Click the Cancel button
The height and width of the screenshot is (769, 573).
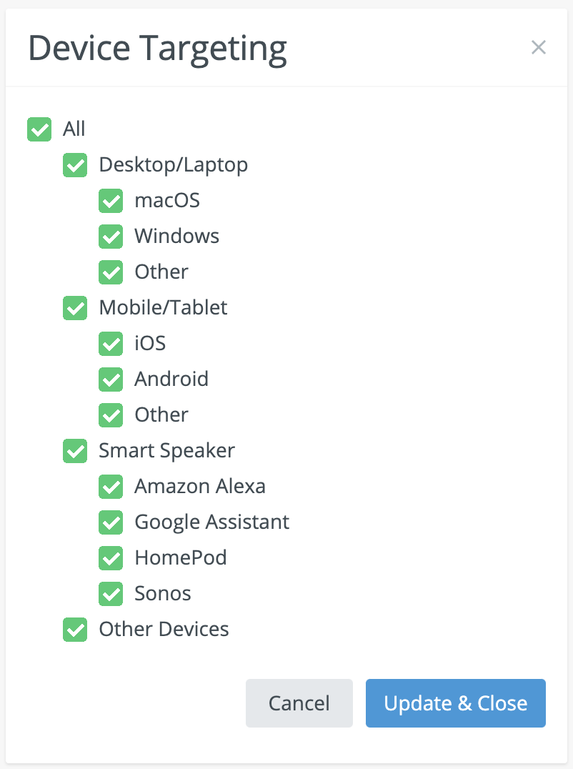(x=299, y=703)
